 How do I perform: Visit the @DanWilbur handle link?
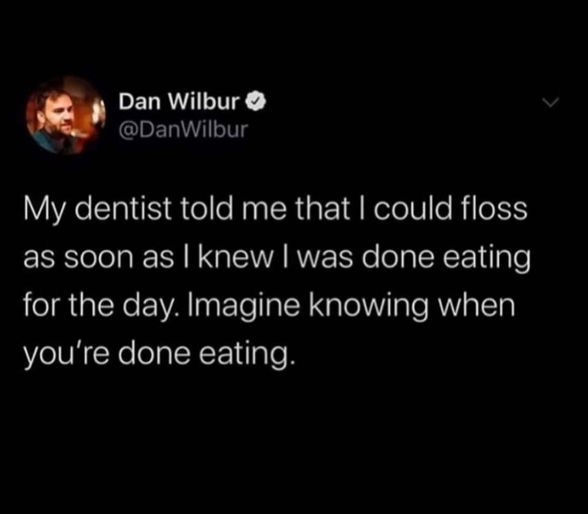(183, 130)
